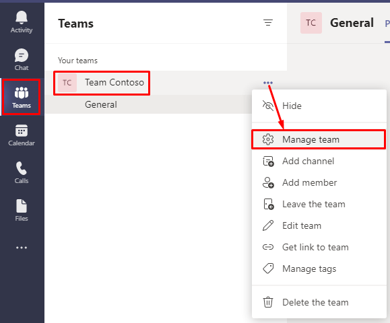Viewport: 390px width, 323px height.
Task: Open the General channel under Team Contoso
Action: coord(148,104)
